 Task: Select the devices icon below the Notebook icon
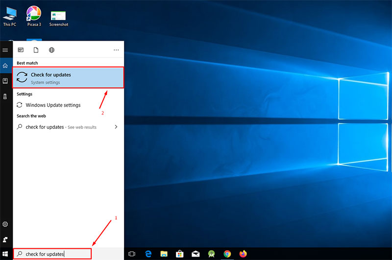click(5, 96)
